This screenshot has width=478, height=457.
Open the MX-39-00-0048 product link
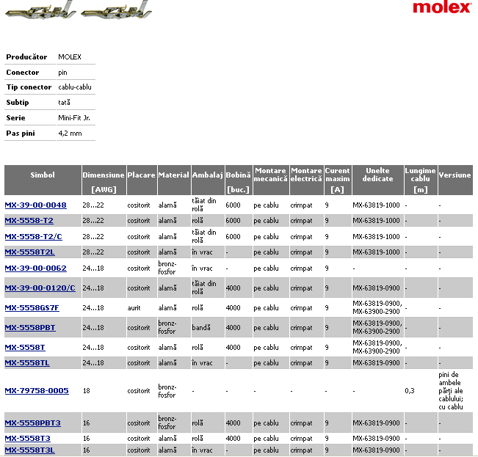(36, 205)
